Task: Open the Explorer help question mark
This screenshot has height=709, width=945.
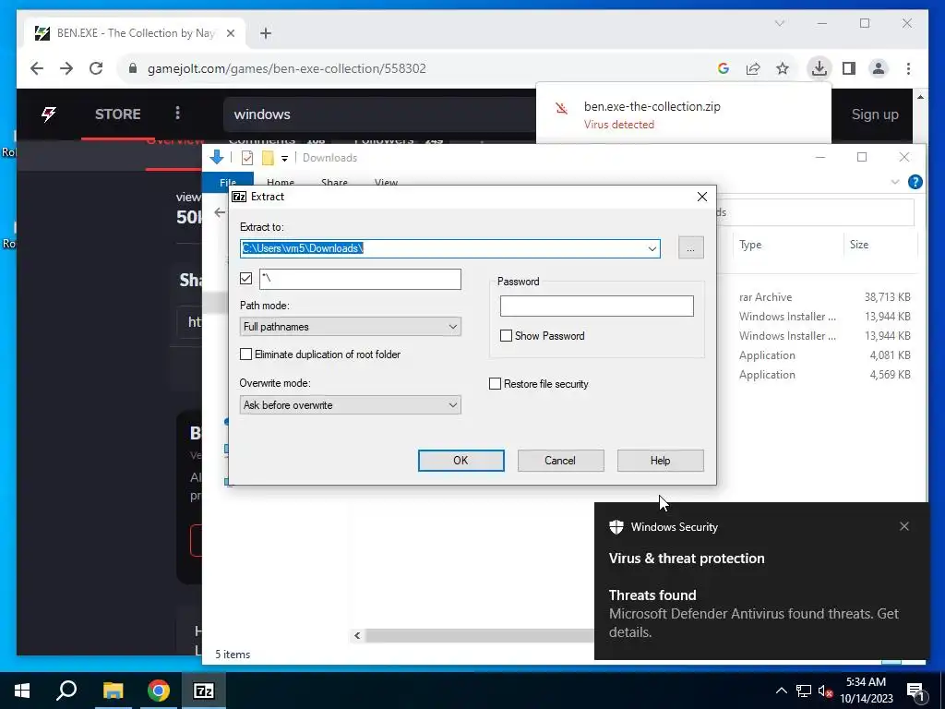Action: click(x=915, y=182)
